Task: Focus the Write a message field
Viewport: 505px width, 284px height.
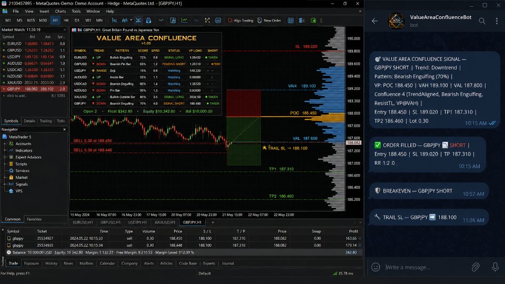Action: 425,267
